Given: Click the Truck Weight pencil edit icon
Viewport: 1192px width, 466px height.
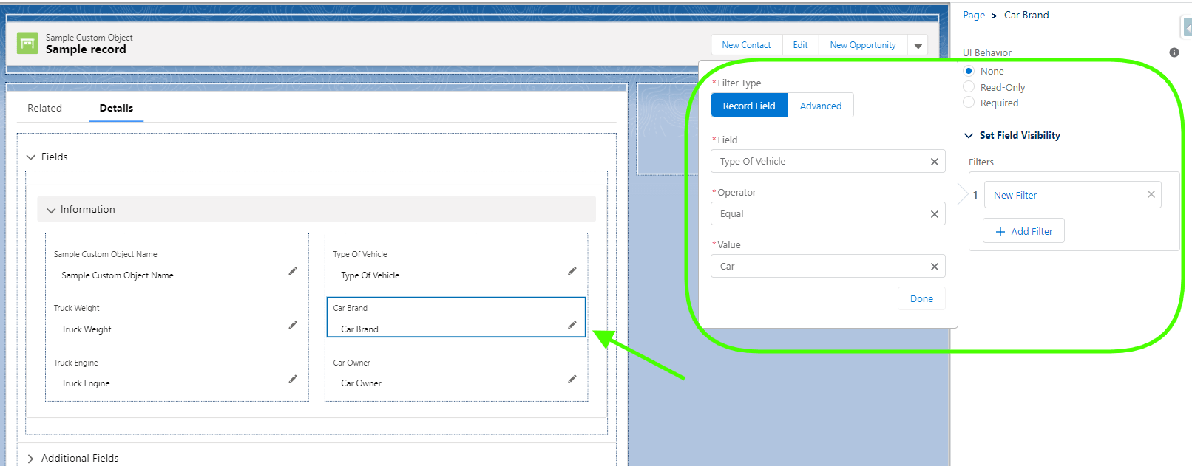Looking at the screenshot, I should click(293, 325).
